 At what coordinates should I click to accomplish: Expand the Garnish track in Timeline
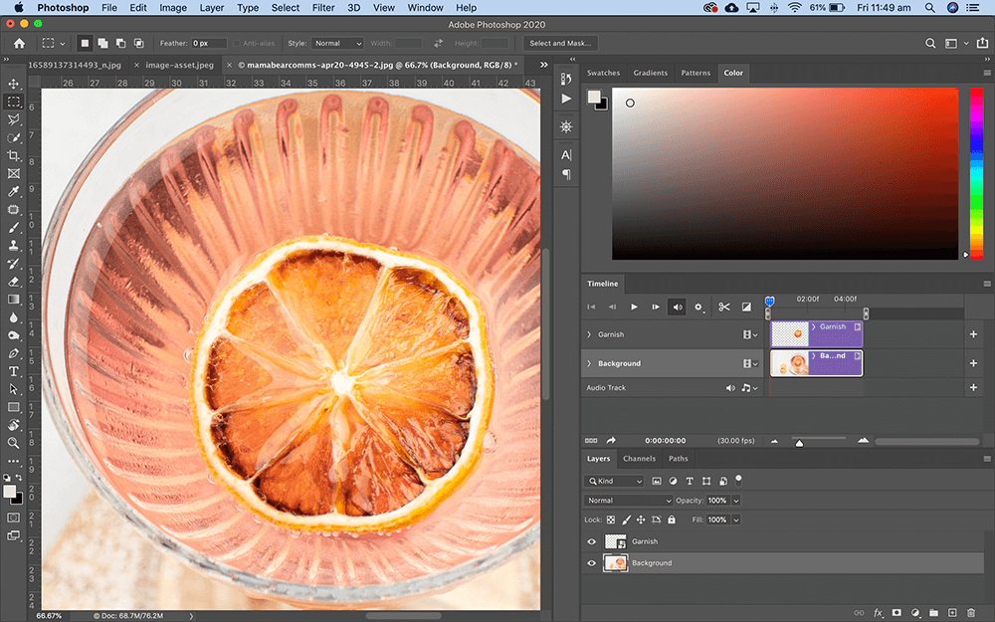pos(589,334)
